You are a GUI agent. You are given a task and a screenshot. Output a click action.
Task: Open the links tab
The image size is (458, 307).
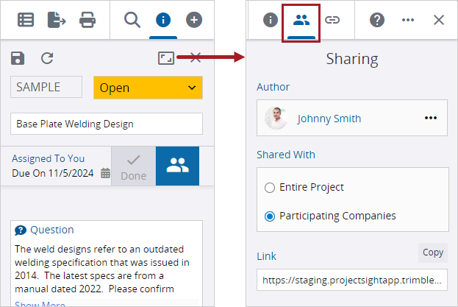point(332,20)
